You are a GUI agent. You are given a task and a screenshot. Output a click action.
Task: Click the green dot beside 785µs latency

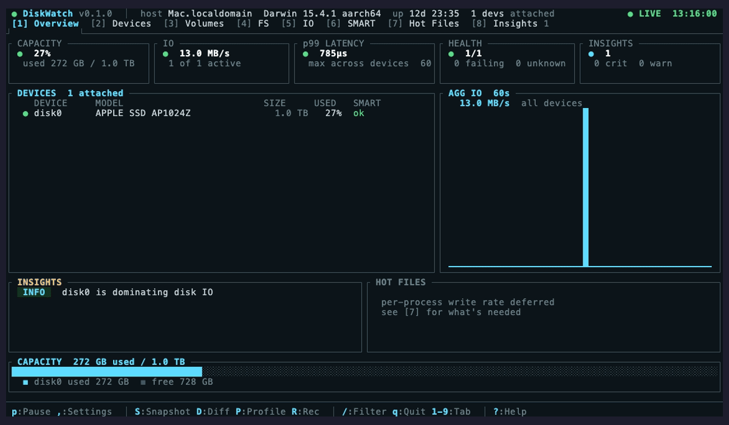tap(306, 53)
